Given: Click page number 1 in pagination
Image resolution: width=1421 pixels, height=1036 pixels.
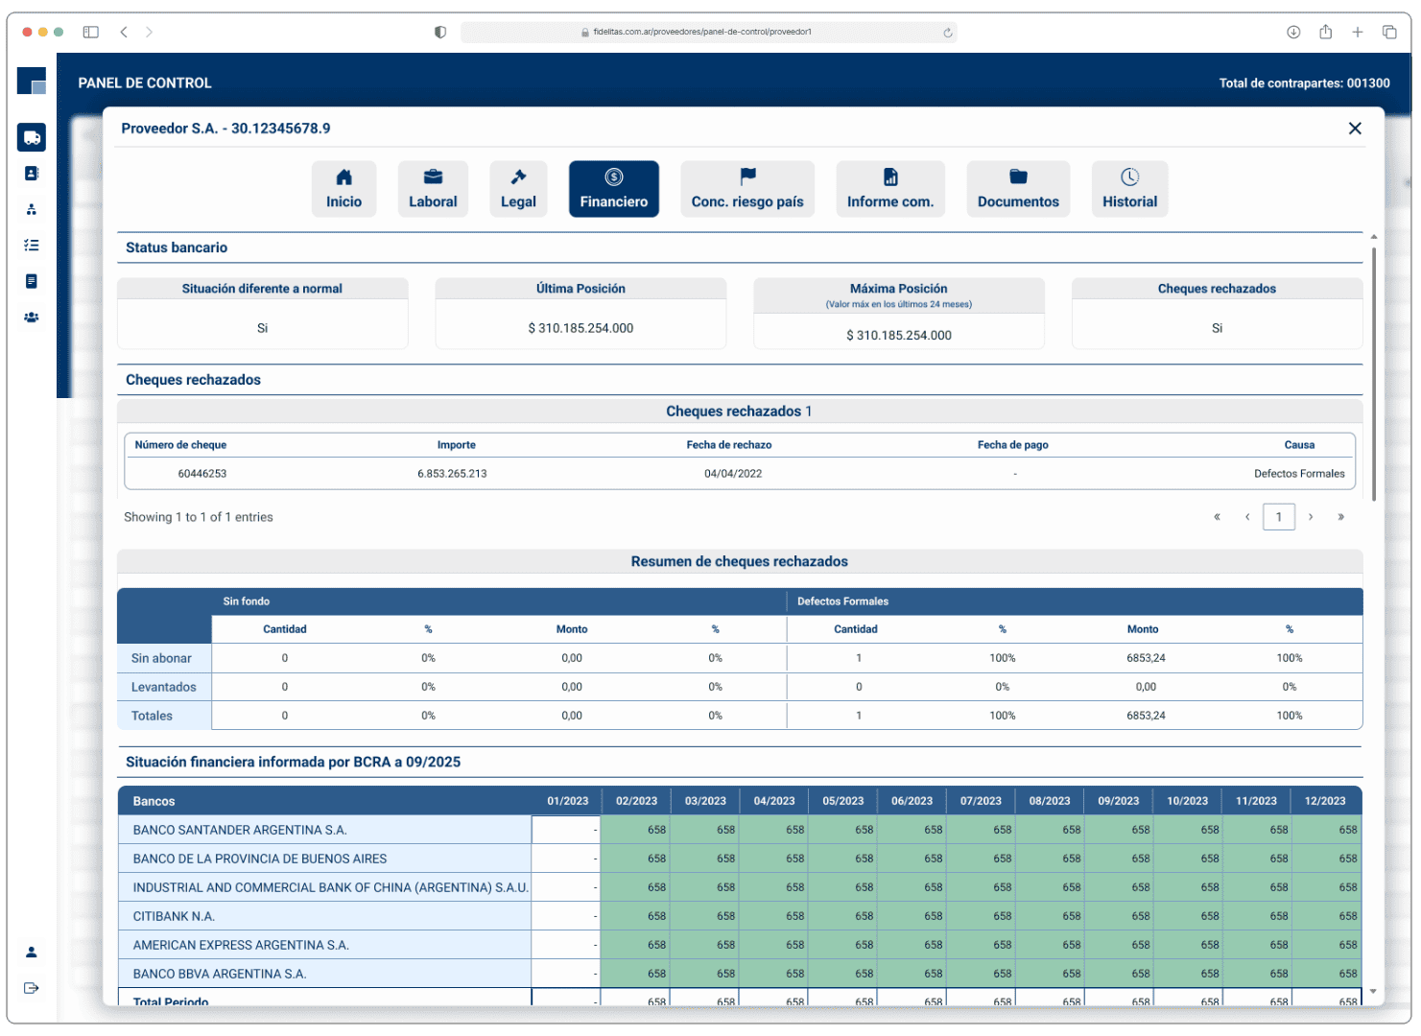Looking at the screenshot, I should coord(1278,517).
